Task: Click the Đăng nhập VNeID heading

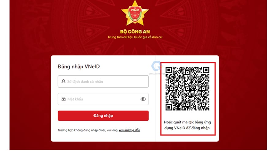Action: [x=79, y=67]
